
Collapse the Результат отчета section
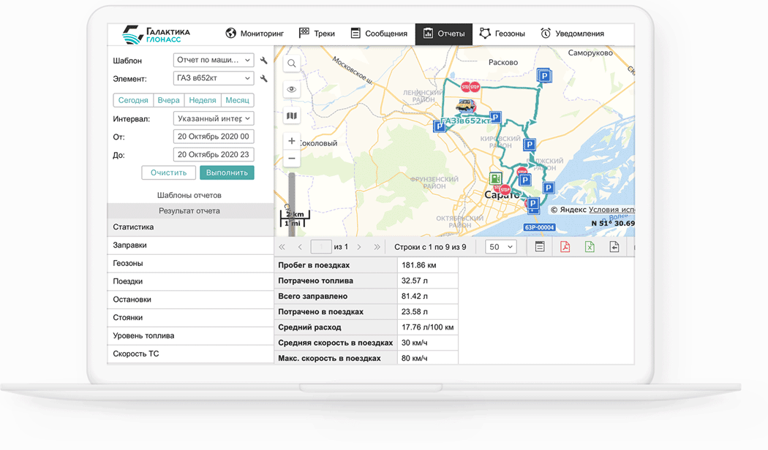pos(190,211)
